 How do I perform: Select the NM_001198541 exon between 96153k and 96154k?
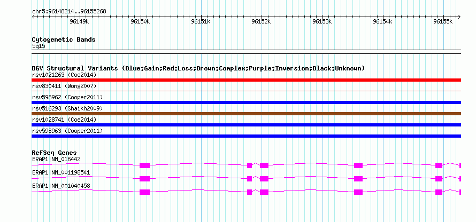click(358, 179)
